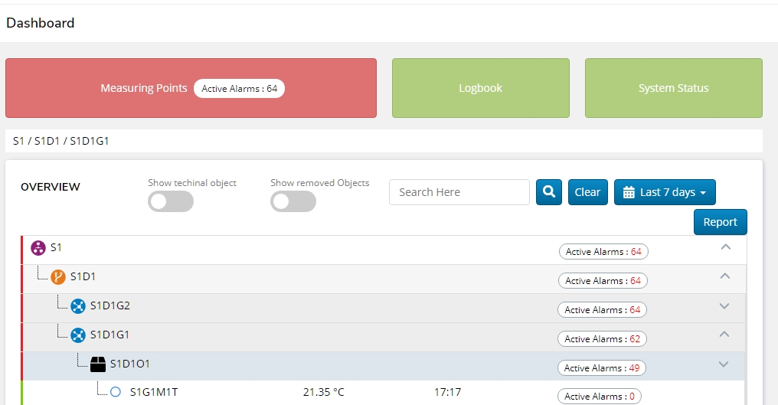778x405 pixels.
Task: Open the Measuring Points panel
Action: 191,88
